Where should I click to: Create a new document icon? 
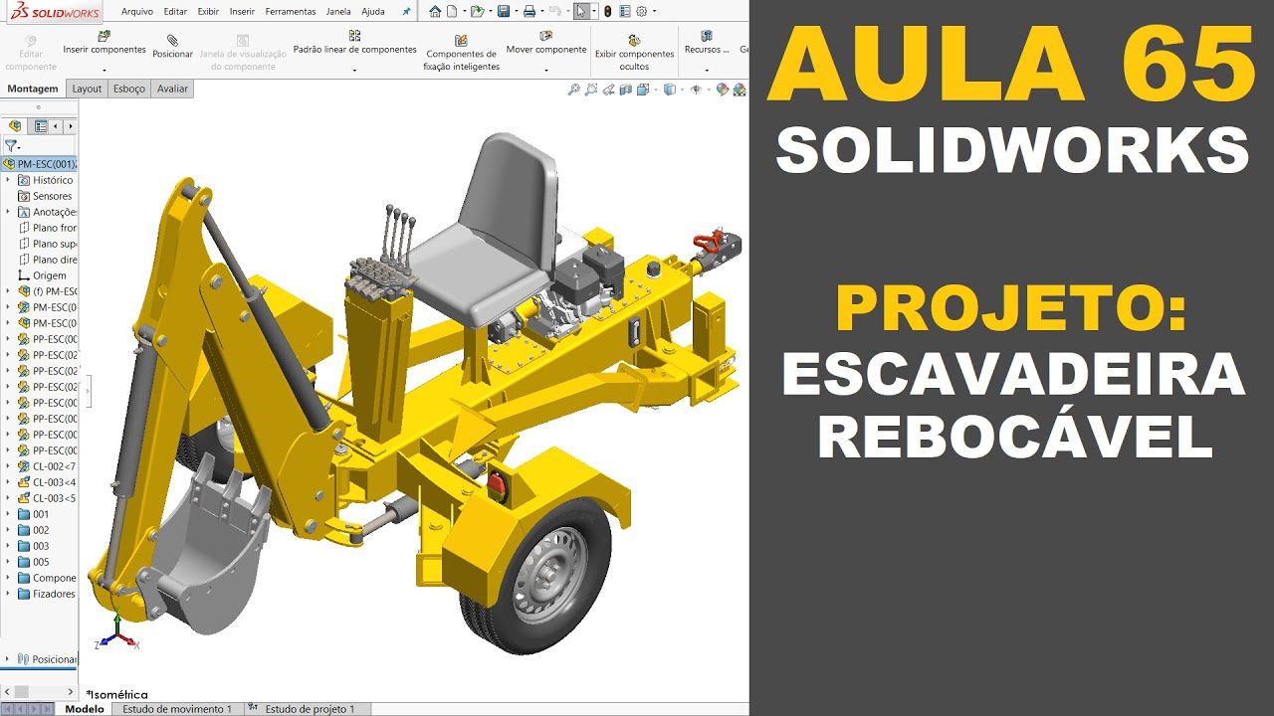pos(452,12)
